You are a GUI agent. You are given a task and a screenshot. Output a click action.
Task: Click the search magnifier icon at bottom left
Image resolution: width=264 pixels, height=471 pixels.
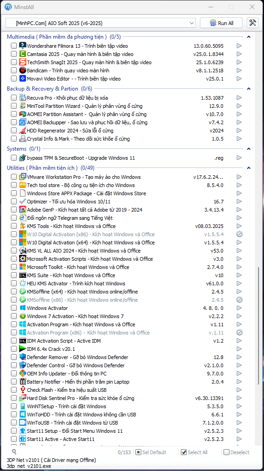tap(14, 452)
